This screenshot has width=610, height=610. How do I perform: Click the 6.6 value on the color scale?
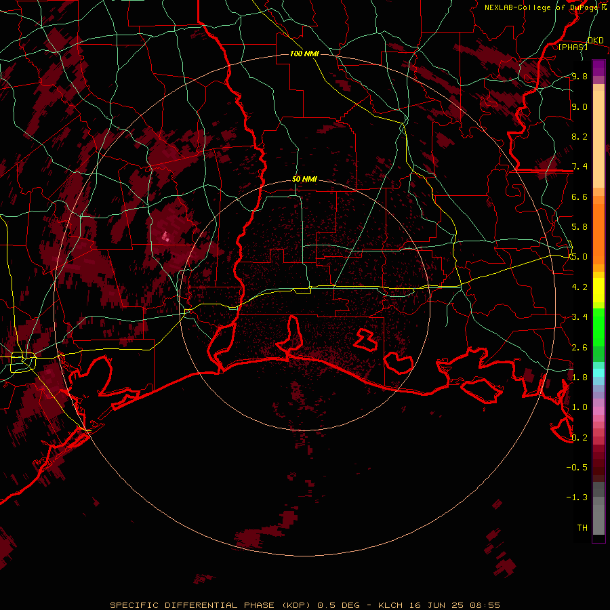point(579,197)
